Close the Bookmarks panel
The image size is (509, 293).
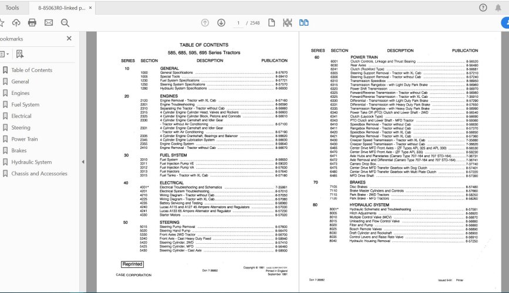coord(69,38)
